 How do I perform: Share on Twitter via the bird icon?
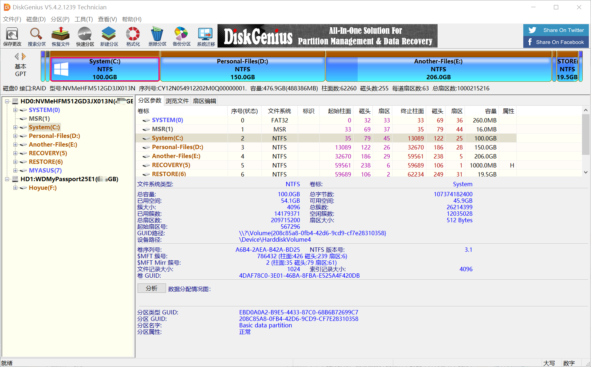(x=532, y=30)
